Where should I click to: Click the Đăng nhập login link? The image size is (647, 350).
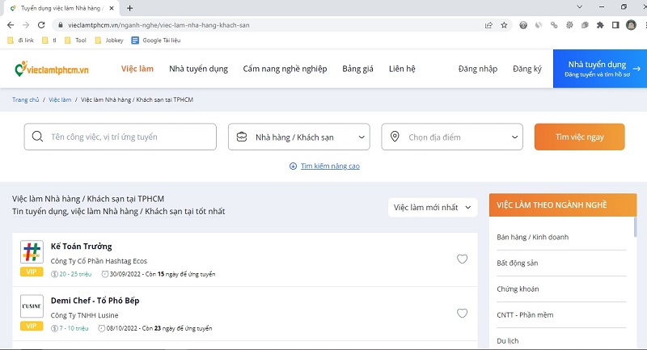pos(477,69)
